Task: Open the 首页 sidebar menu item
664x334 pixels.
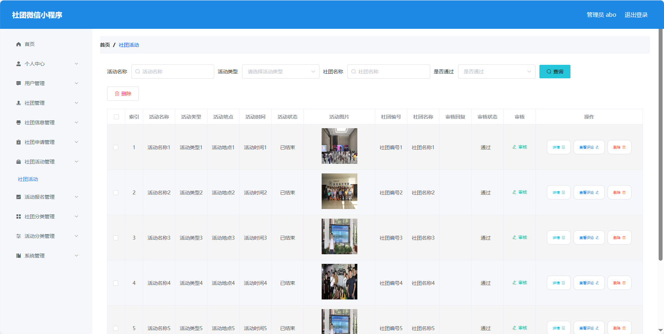Action: [x=46, y=44]
